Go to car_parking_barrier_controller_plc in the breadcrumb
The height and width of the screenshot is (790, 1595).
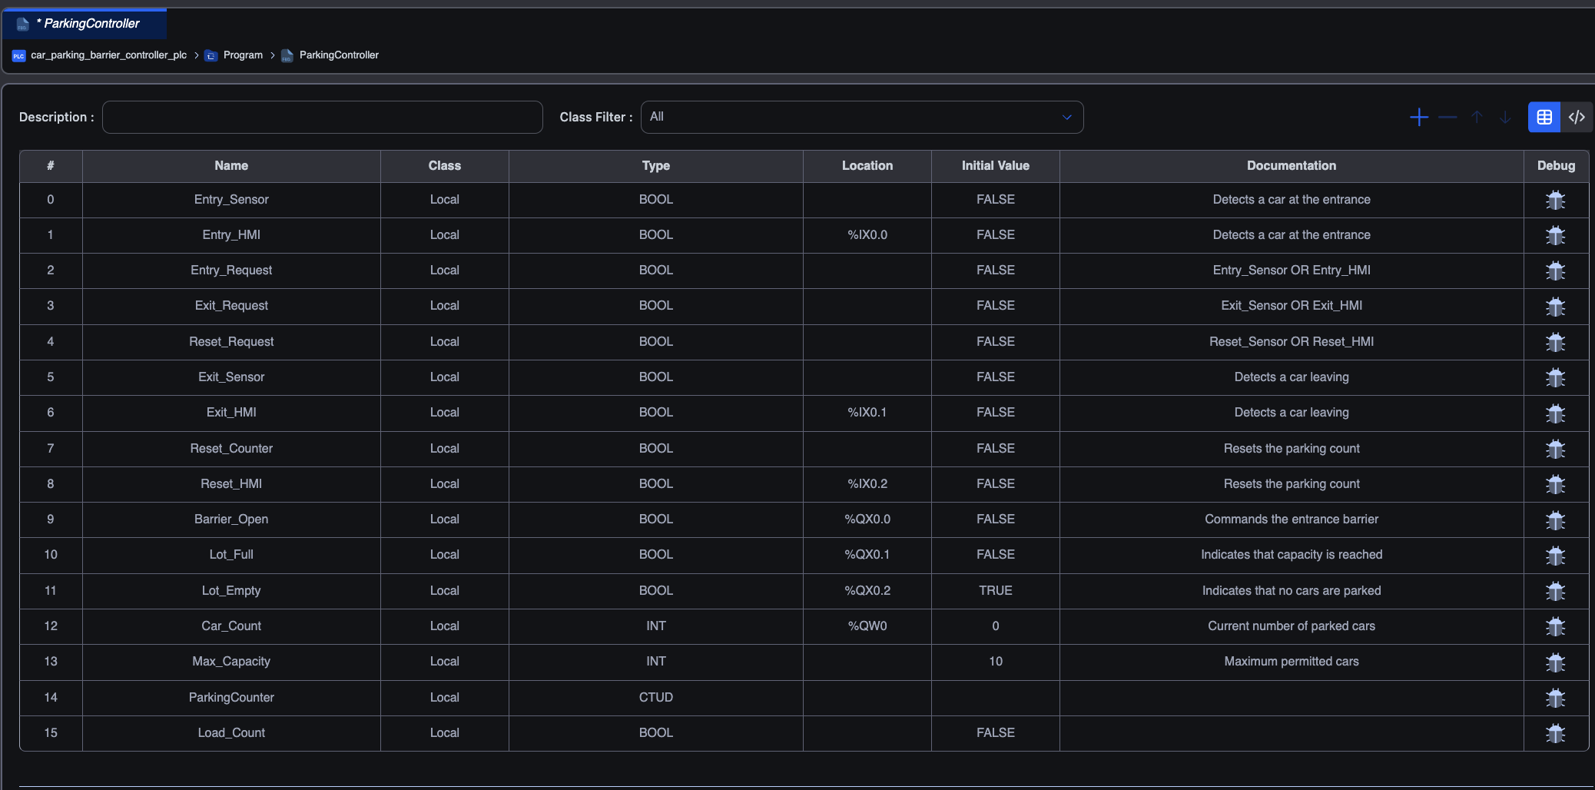[x=100, y=55]
